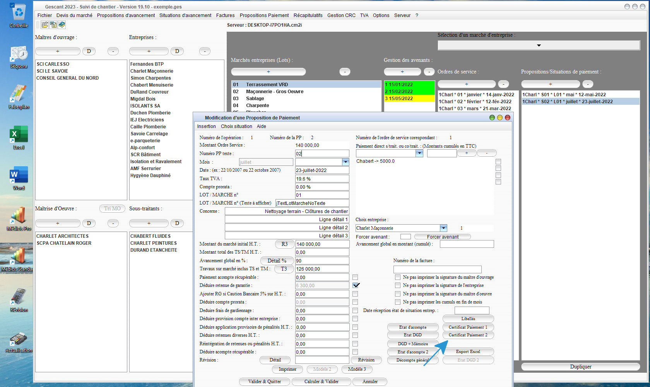Open the Actualisation desktop icon

click(x=19, y=341)
